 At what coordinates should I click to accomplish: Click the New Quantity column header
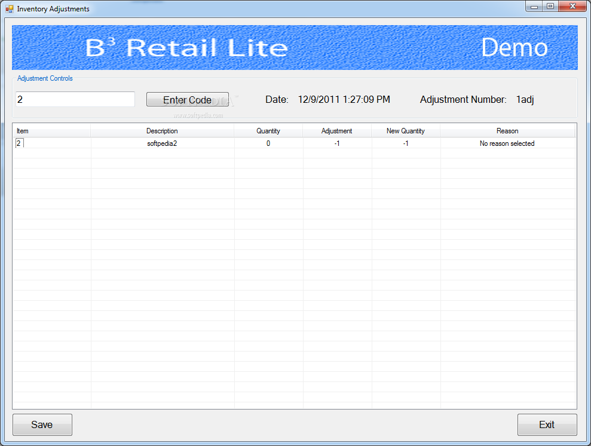pos(406,131)
